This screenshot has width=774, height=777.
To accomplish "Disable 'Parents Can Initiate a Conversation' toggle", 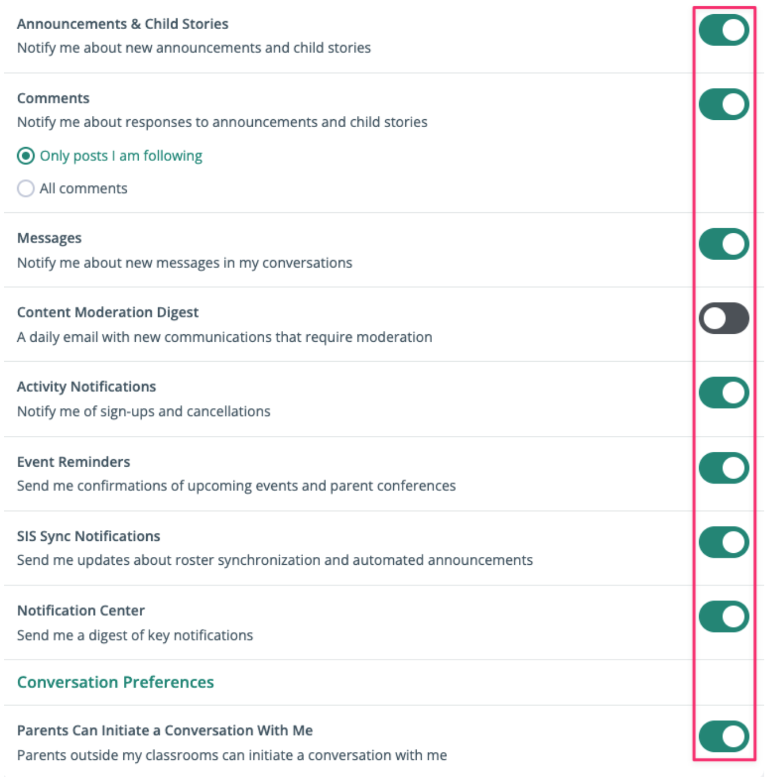I will [723, 736].
